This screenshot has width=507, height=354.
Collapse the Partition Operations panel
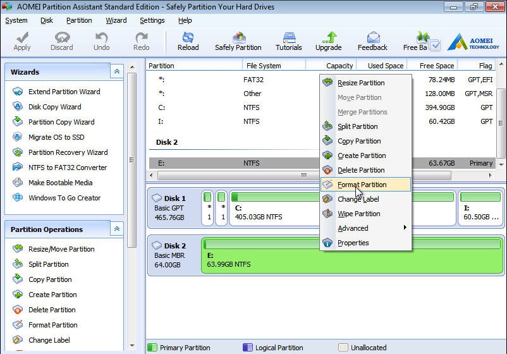117,229
